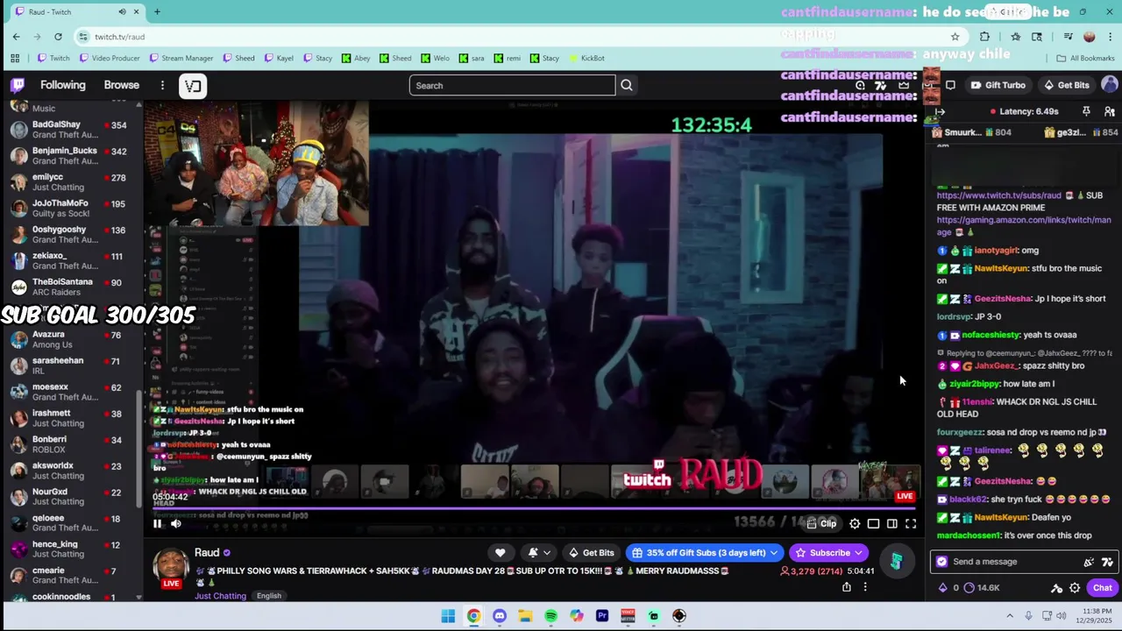This screenshot has width=1122, height=631.
Task: Mute the stream volume speaker
Action: click(176, 524)
